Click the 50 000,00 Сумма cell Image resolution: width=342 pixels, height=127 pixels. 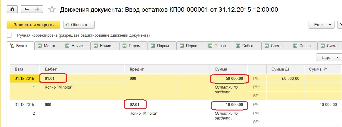[x=229, y=78]
